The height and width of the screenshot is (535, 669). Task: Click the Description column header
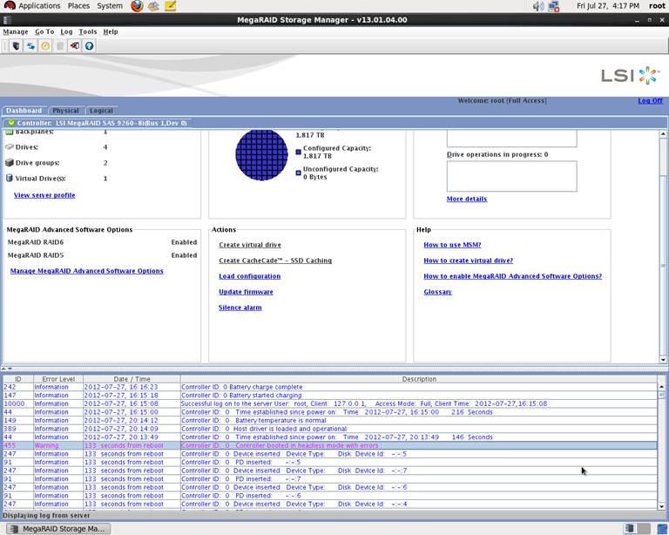pos(419,379)
